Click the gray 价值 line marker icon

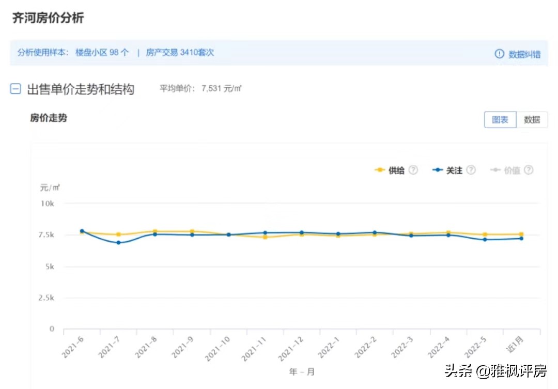pos(495,169)
